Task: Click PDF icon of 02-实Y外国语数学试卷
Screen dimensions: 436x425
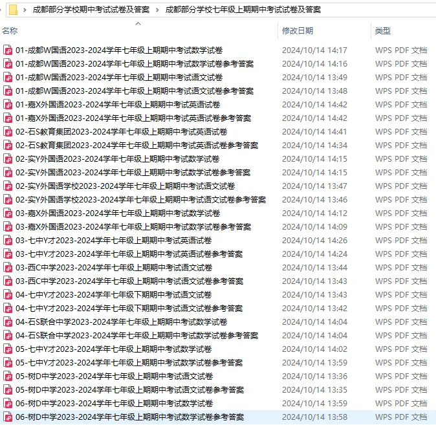Action: 8,159
